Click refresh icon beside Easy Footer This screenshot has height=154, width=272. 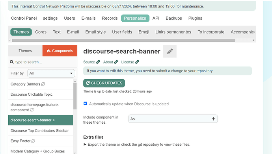coord(33,141)
